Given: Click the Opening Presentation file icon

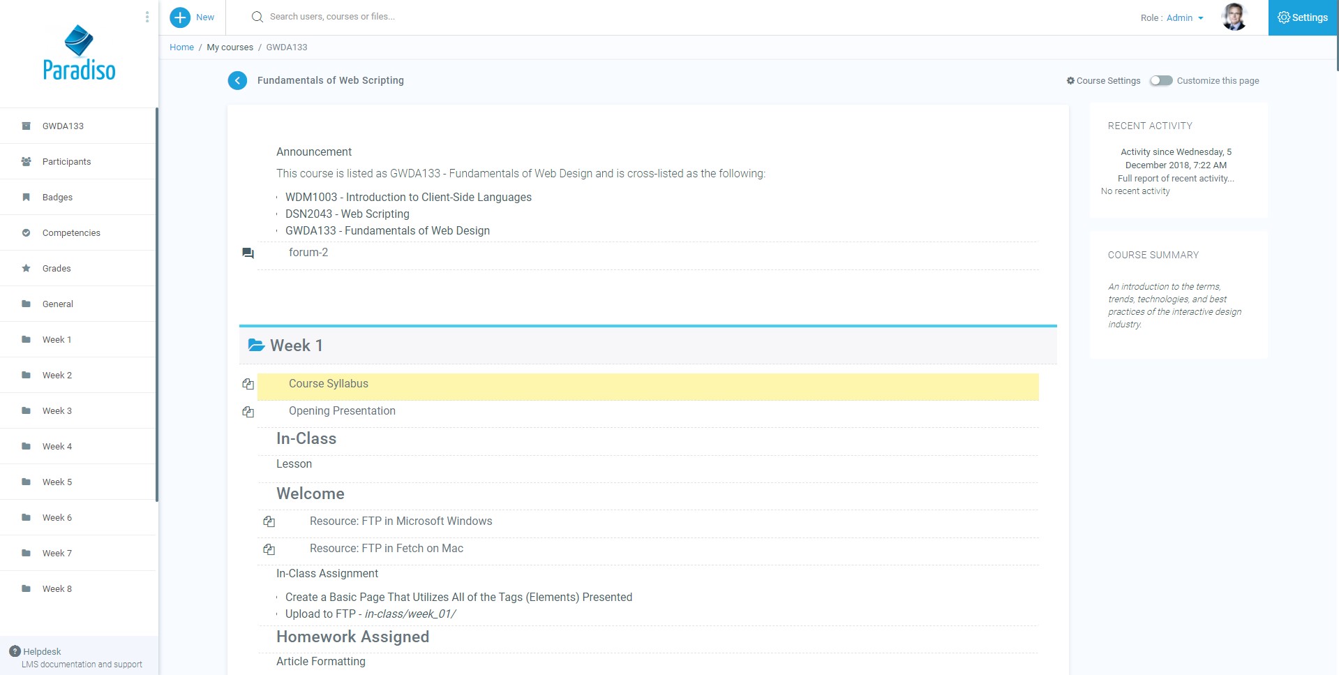Looking at the screenshot, I should (248, 412).
